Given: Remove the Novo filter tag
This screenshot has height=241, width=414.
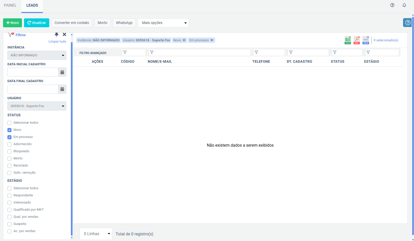Looking at the screenshot, I should [184, 40].
